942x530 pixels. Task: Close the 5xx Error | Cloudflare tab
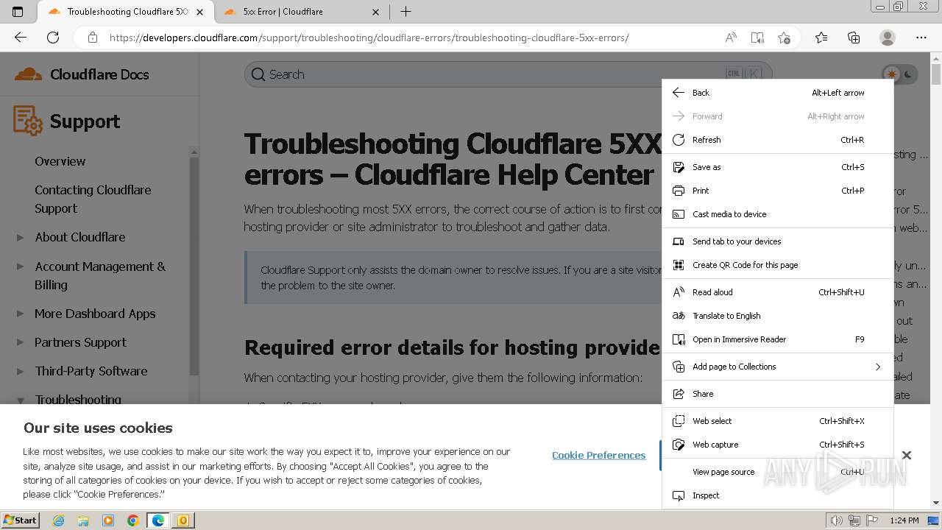click(x=376, y=12)
